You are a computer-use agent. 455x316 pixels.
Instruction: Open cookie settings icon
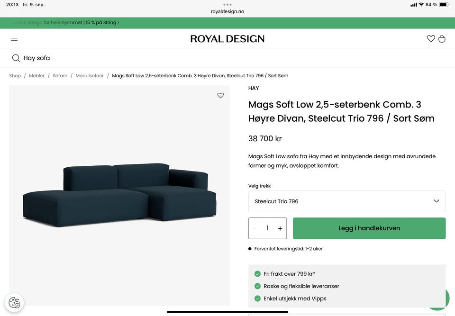pyautogui.click(x=14, y=303)
